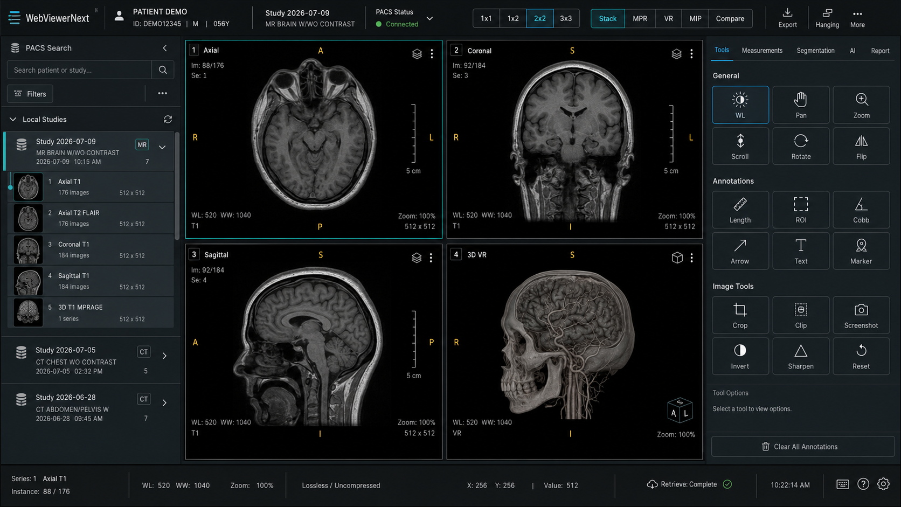
Task: Open settings gear in status bar
Action: (x=883, y=484)
